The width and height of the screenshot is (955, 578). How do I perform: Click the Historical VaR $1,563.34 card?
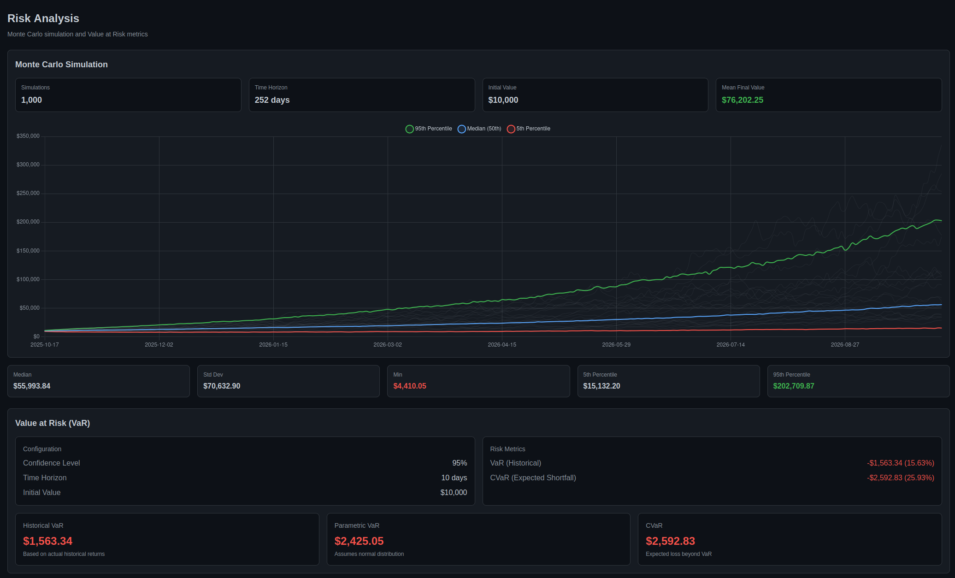(167, 539)
